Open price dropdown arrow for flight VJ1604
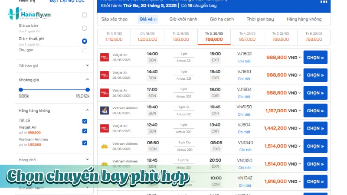 tap(300, 93)
